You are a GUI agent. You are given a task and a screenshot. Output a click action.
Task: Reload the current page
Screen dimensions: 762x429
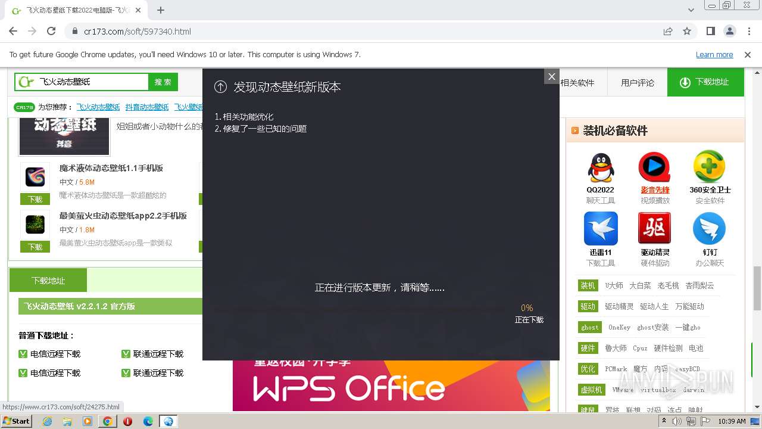pos(51,31)
